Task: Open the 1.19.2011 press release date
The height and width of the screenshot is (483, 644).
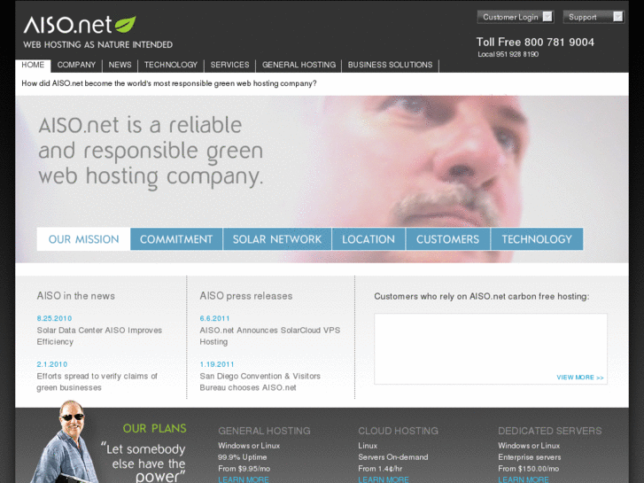Action: pos(217,364)
